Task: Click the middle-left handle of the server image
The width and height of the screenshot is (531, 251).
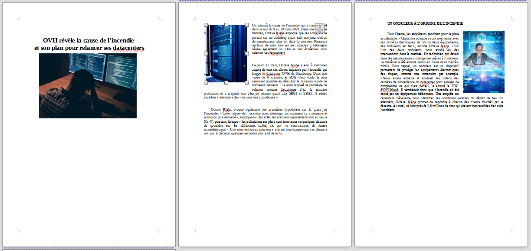Action: (x=205, y=54)
